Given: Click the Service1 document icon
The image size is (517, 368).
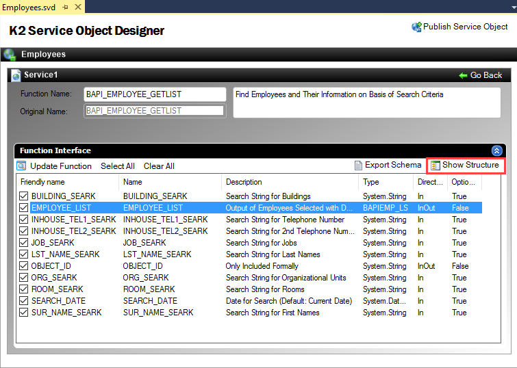Looking at the screenshot, I should (x=16, y=75).
